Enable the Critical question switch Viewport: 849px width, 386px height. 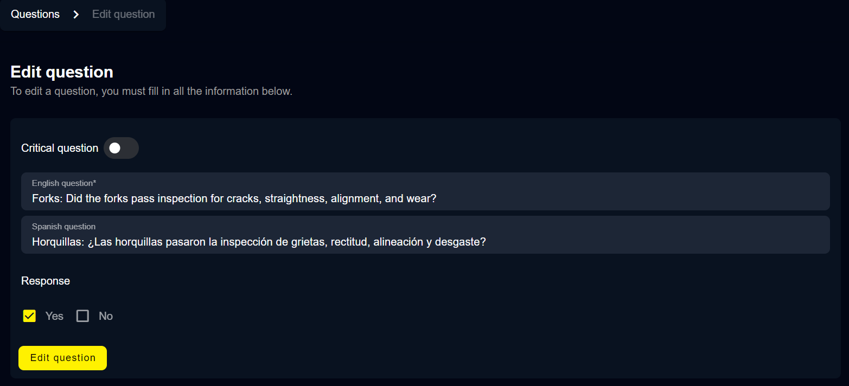click(x=121, y=148)
